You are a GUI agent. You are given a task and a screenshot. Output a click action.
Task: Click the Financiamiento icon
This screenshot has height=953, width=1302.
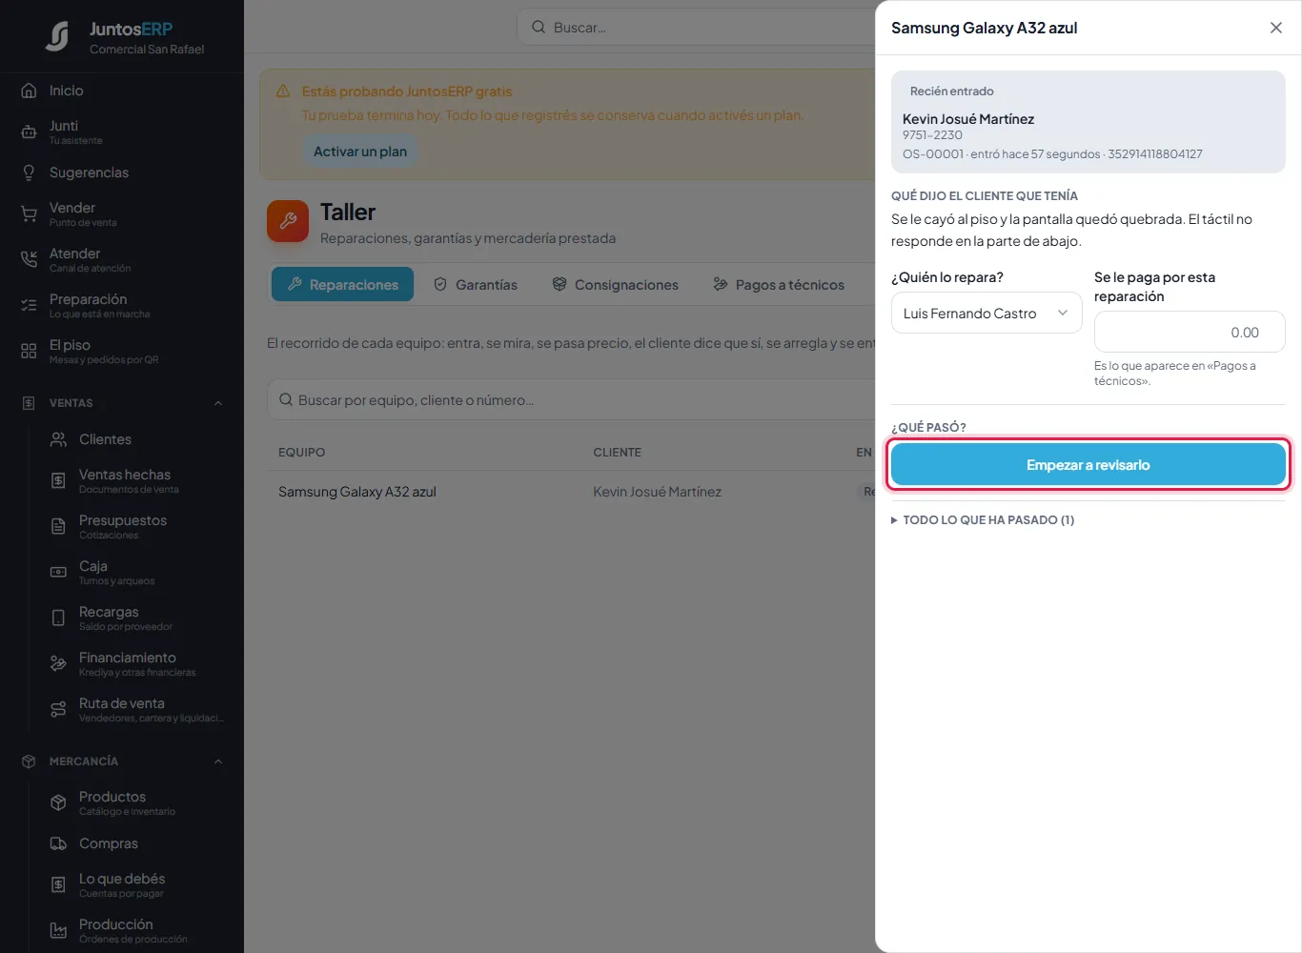58,664
